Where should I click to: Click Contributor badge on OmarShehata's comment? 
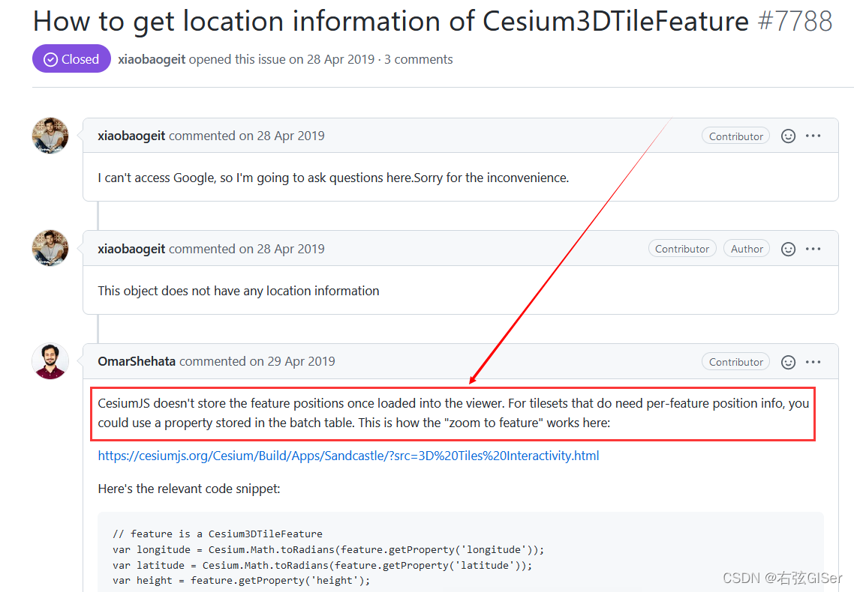tap(736, 362)
